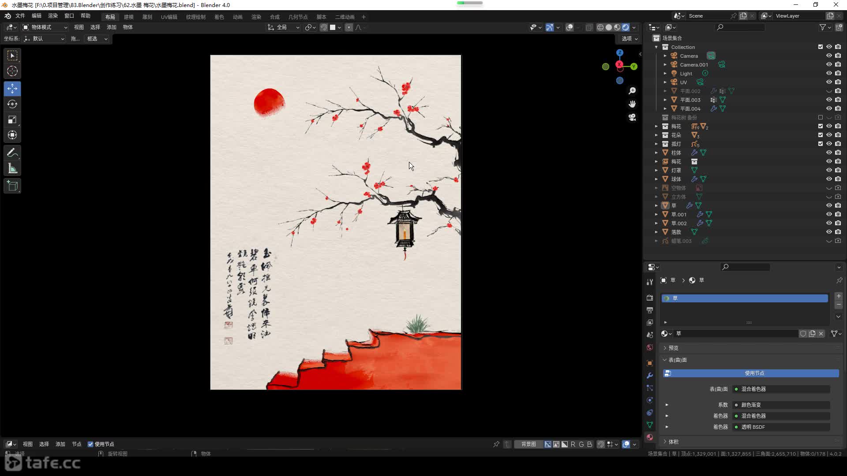The width and height of the screenshot is (847, 476).
Task: Unlink material with X button
Action: coord(821,334)
